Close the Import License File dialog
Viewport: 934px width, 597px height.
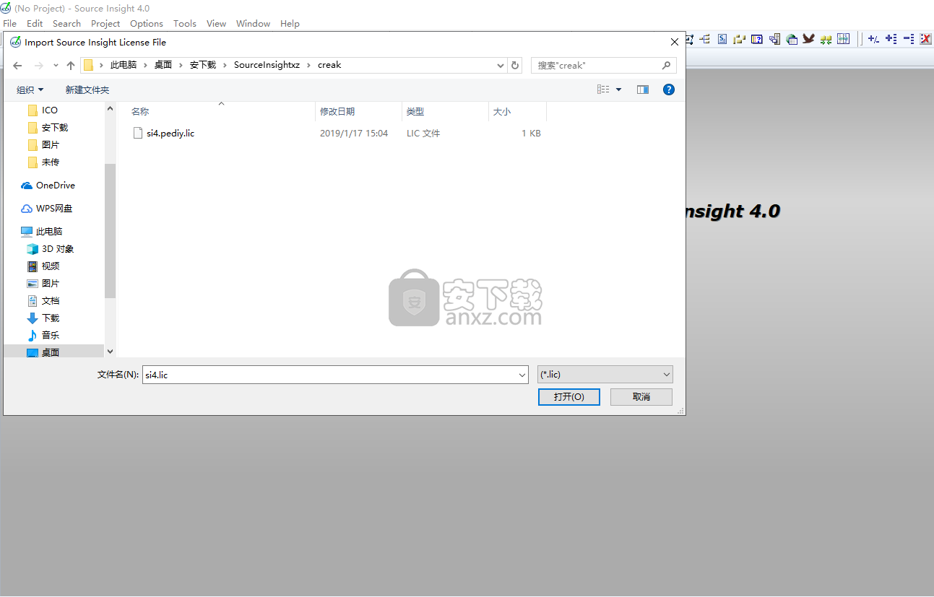tap(675, 42)
